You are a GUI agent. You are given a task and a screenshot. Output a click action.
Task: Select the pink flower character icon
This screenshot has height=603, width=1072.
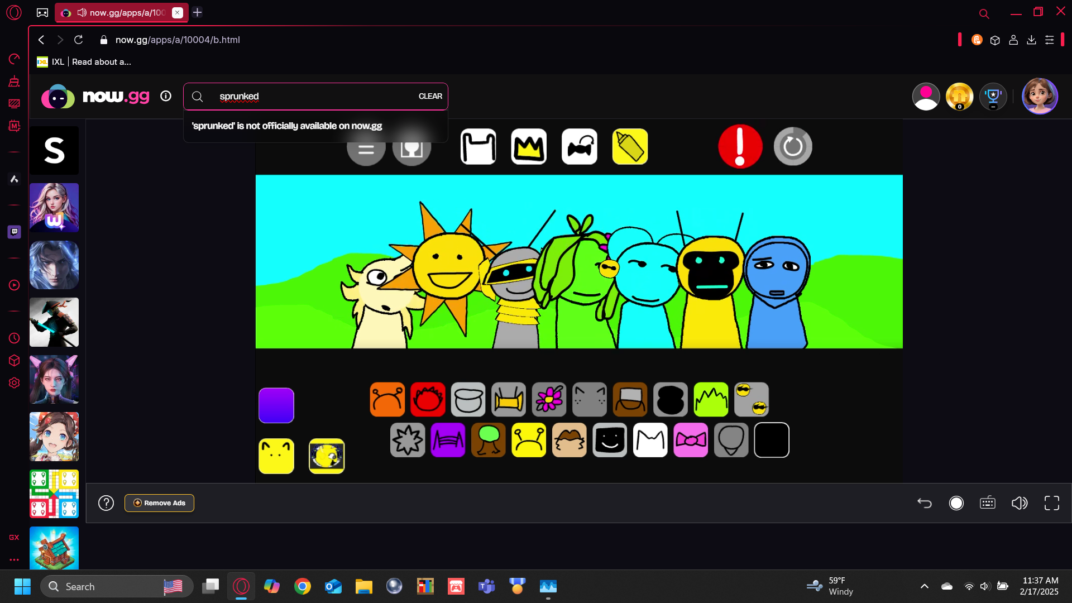click(549, 399)
